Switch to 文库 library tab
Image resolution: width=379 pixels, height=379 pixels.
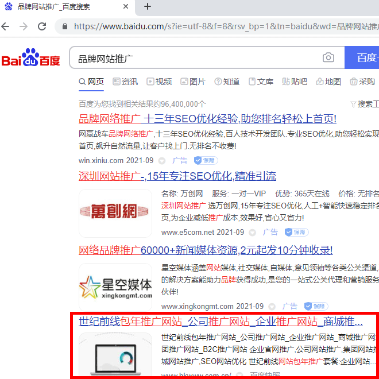coord(261,82)
